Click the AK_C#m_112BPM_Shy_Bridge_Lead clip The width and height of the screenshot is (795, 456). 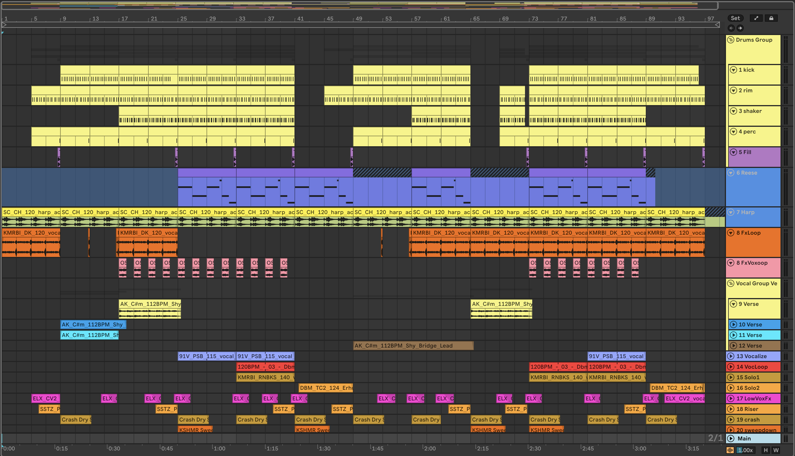pos(413,346)
